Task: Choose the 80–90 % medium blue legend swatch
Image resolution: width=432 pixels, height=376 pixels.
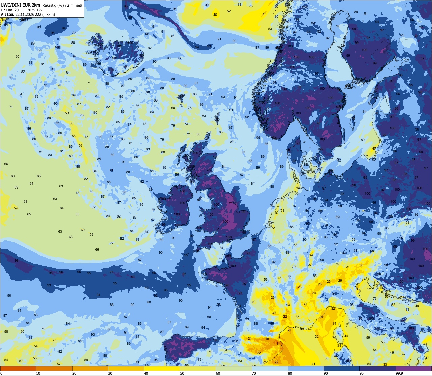Action: (x=306, y=369)
